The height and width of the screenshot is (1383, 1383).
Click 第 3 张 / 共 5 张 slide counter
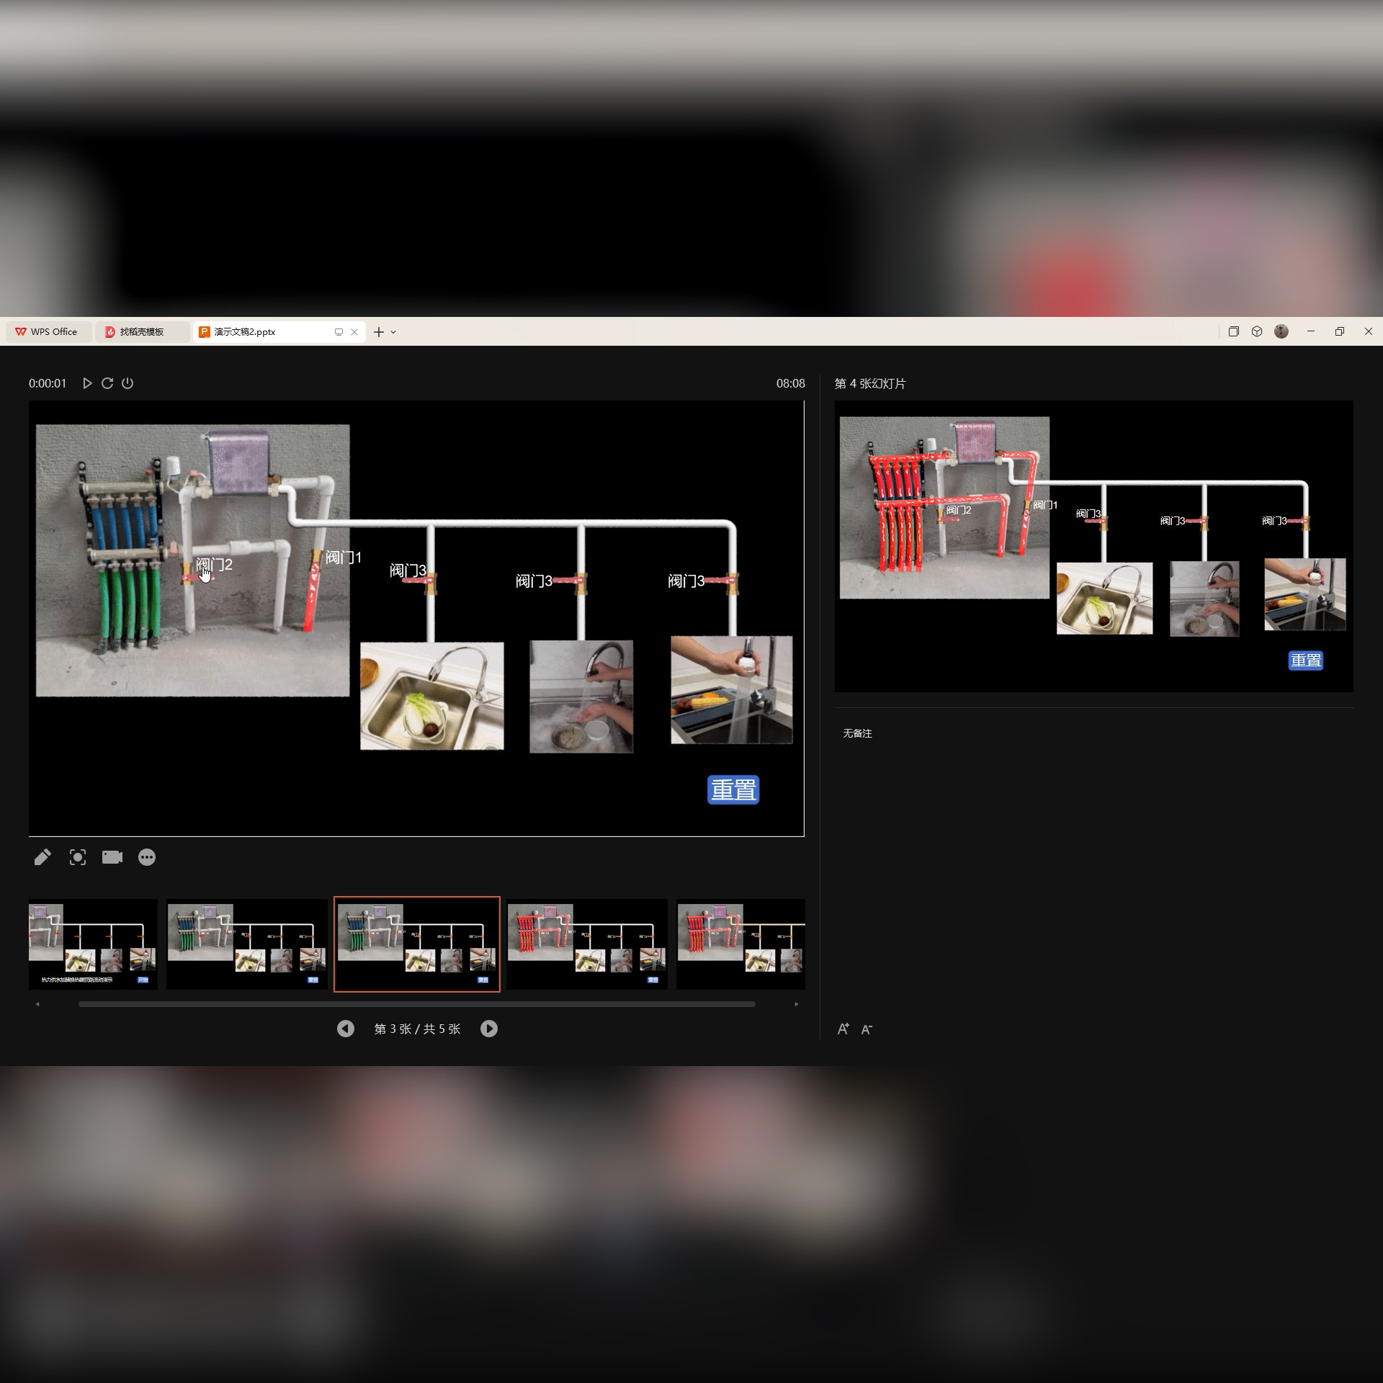(x=417, y=1029)
